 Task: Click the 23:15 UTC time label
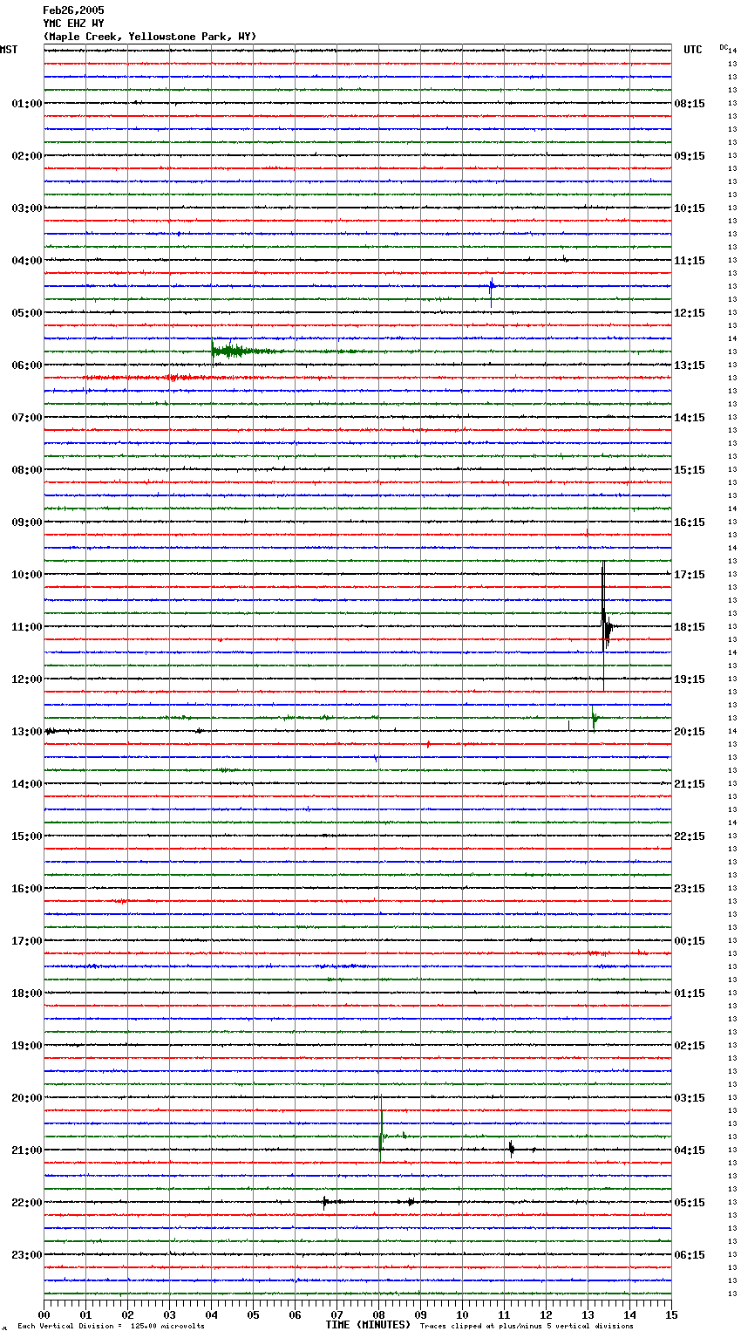tap(690, 889)
